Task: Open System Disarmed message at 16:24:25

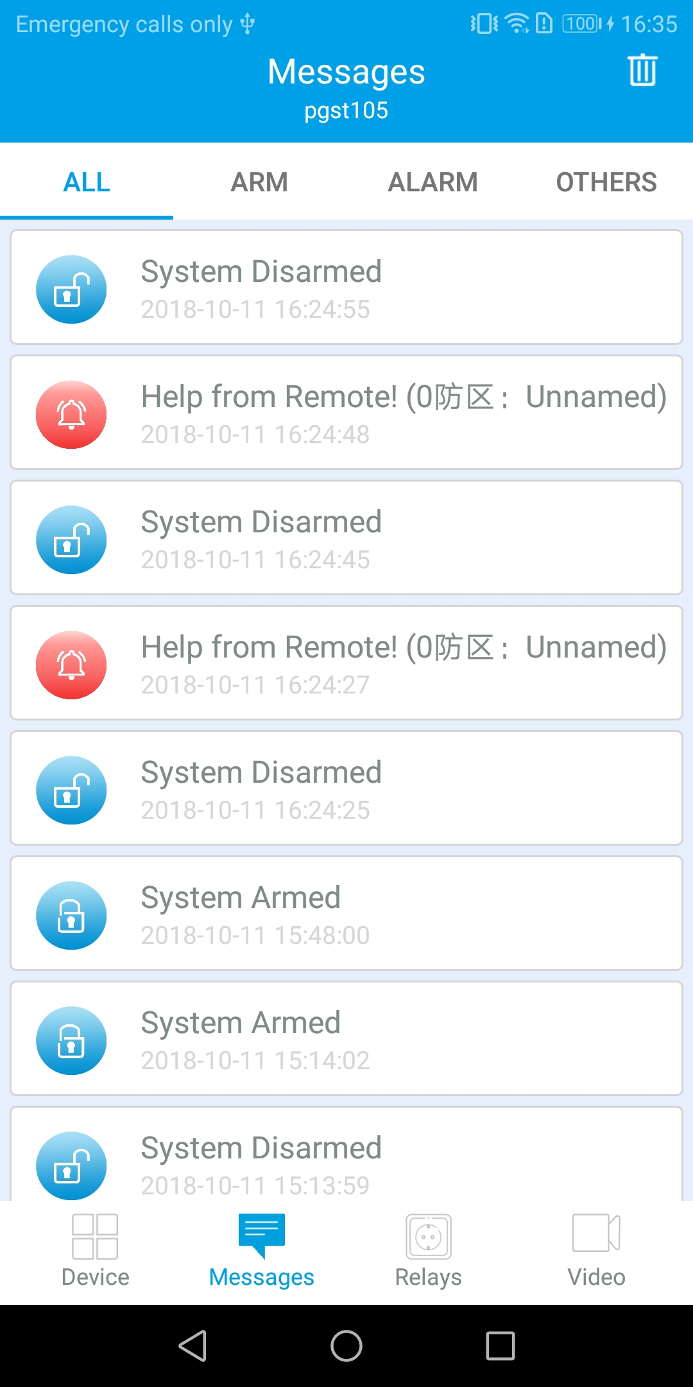Action: point(346,789)
